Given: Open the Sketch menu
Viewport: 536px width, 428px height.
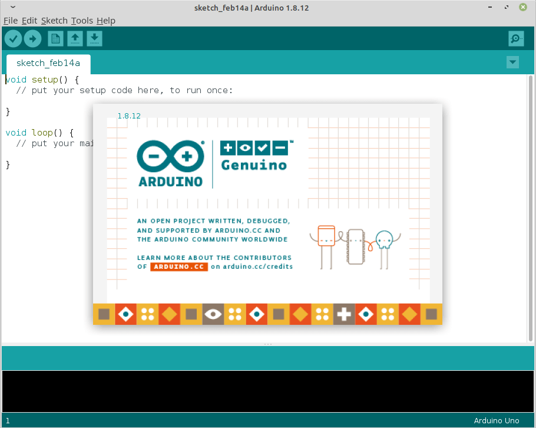Looking at the screenshot, I should click(54, 21).
